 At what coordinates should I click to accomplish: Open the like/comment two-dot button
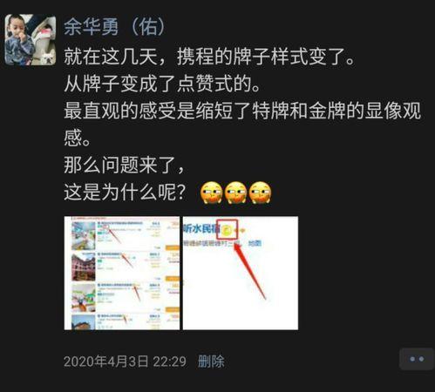click(x=417, y=359)
